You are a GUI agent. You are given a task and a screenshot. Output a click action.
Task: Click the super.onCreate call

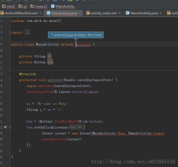coord(40,86)
